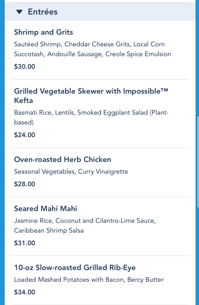Collapse the Entrées section triangle arrow
Viewport: 199px width, 305px height.
coord(19,12)
